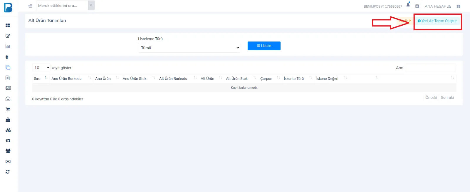470x192 pixels.
Task: Click the newspaper icon in sidebar
Action: tap(8, 88)
